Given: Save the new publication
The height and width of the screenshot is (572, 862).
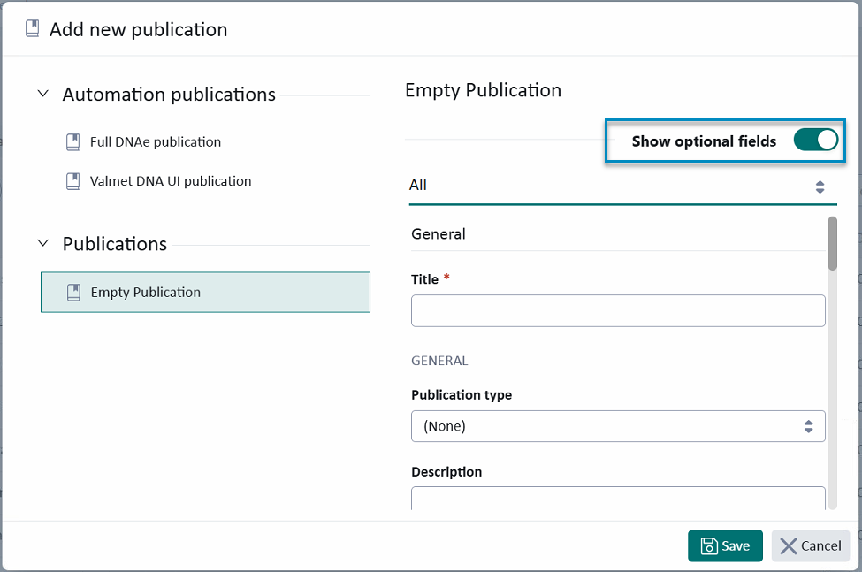Looking at the screenshot, I should (725, 545).
